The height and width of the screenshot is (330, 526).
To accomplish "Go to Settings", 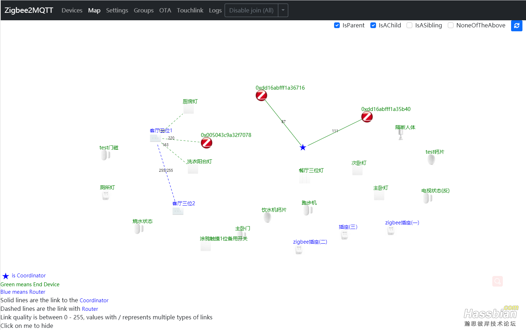I will 117,10.
